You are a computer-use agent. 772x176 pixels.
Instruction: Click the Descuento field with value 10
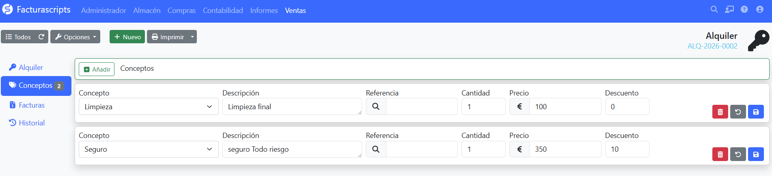point(627,149)
